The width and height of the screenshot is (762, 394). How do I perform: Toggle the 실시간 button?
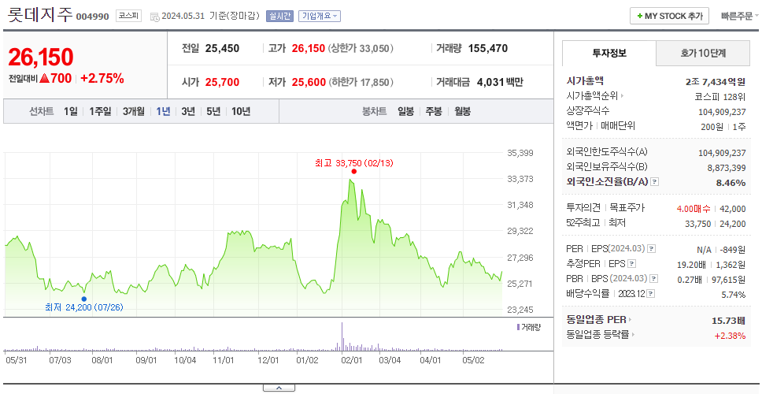(279, 16)
